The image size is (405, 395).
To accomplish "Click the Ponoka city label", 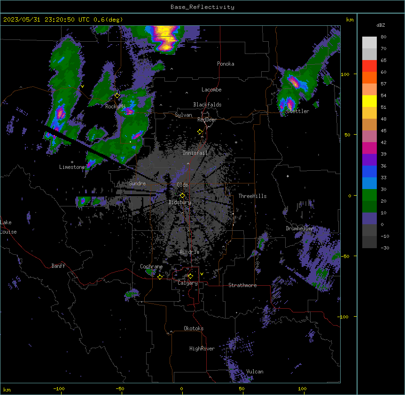I will (x=226, y=64).
